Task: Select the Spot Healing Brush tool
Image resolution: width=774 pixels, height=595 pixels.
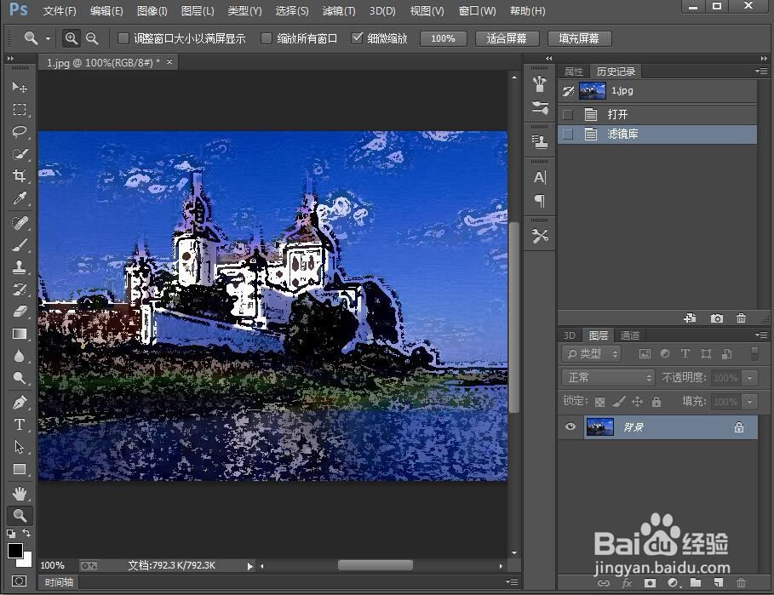Action: click(x=20, y=223)
